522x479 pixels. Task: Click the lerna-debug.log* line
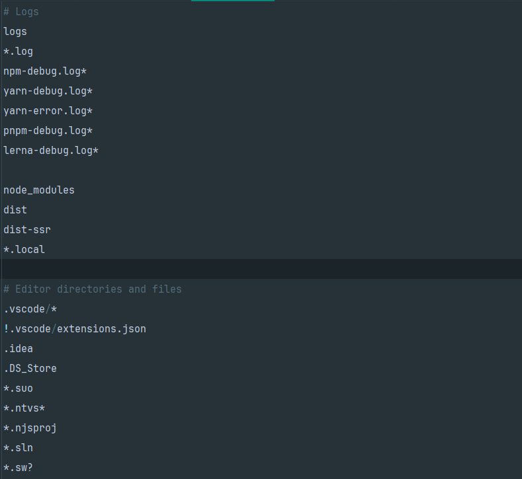[x=51, y=151]
